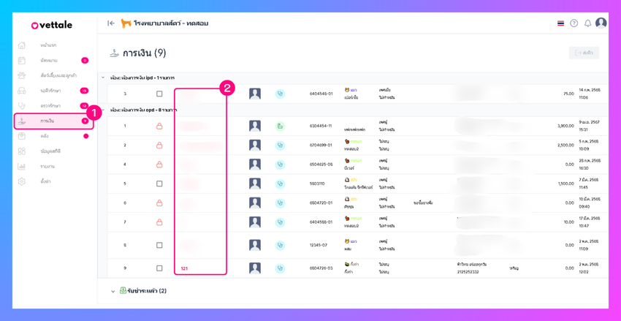Viewport: 621px width, 321px height.
Task: Unlock row 2 via its padlock icon
Action: pyautogui.click(x=159, y=145)
